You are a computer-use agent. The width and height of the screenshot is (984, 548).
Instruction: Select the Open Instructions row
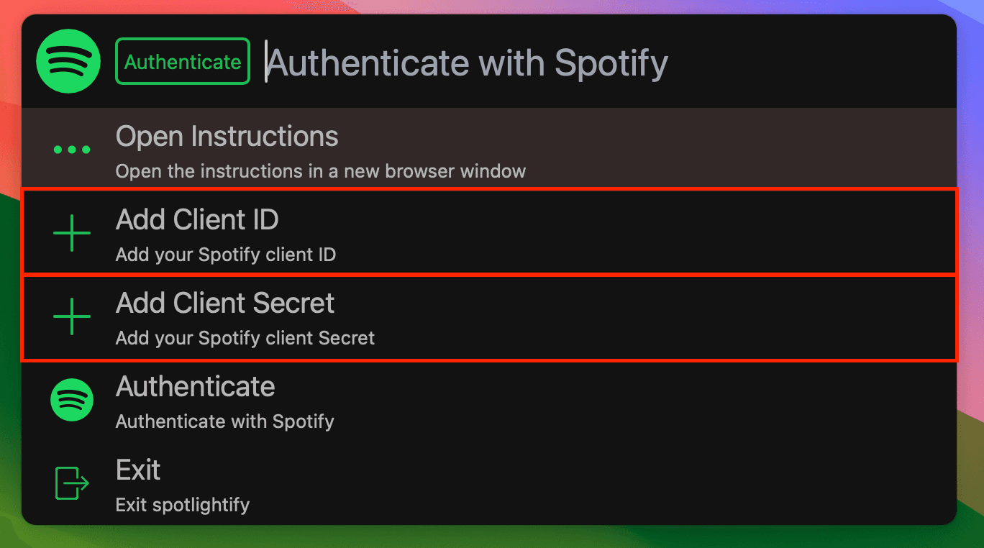[489, 149]
